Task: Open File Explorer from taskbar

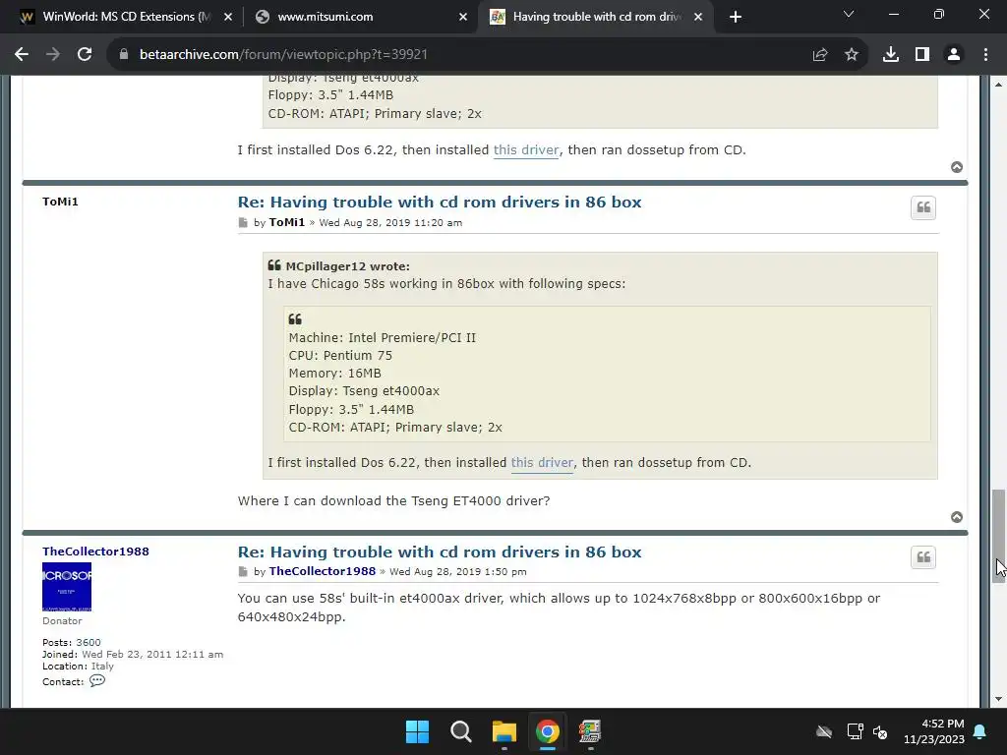Action: [x=504, y=731]
